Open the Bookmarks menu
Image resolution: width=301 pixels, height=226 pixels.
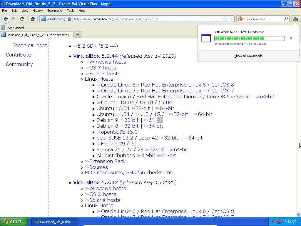[55, 11]
